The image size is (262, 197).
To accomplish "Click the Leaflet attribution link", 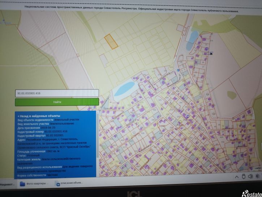I will tap(257, 168).
